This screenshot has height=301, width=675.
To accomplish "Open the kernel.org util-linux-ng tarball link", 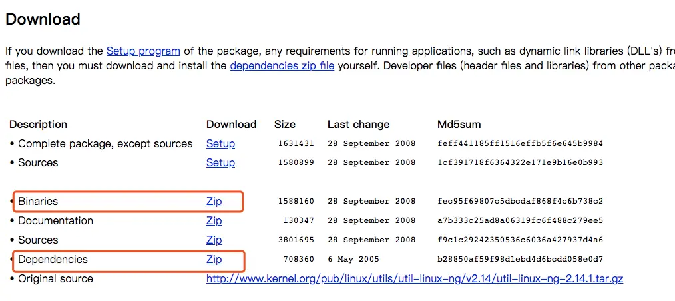I will pos(414,278).
